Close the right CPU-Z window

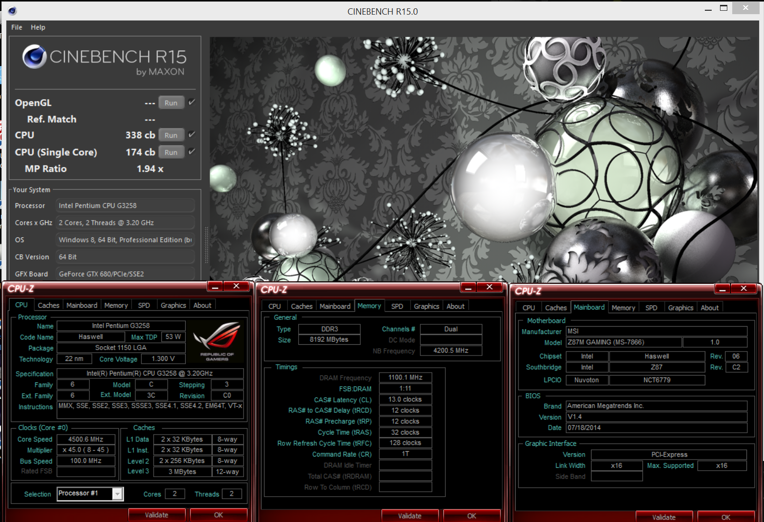pos(744,289)
